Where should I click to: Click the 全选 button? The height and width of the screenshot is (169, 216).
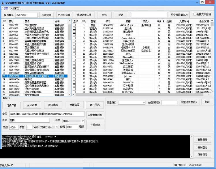(104, 15)
